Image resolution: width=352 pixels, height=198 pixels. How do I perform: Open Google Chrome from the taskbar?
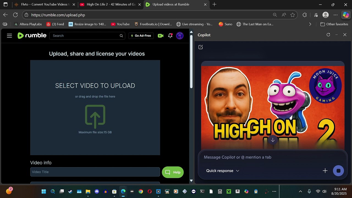(x=141, y=191)
